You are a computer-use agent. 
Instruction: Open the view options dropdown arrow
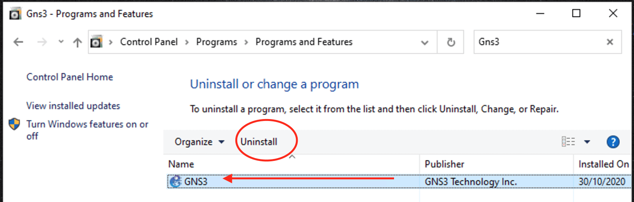point(587,142)
